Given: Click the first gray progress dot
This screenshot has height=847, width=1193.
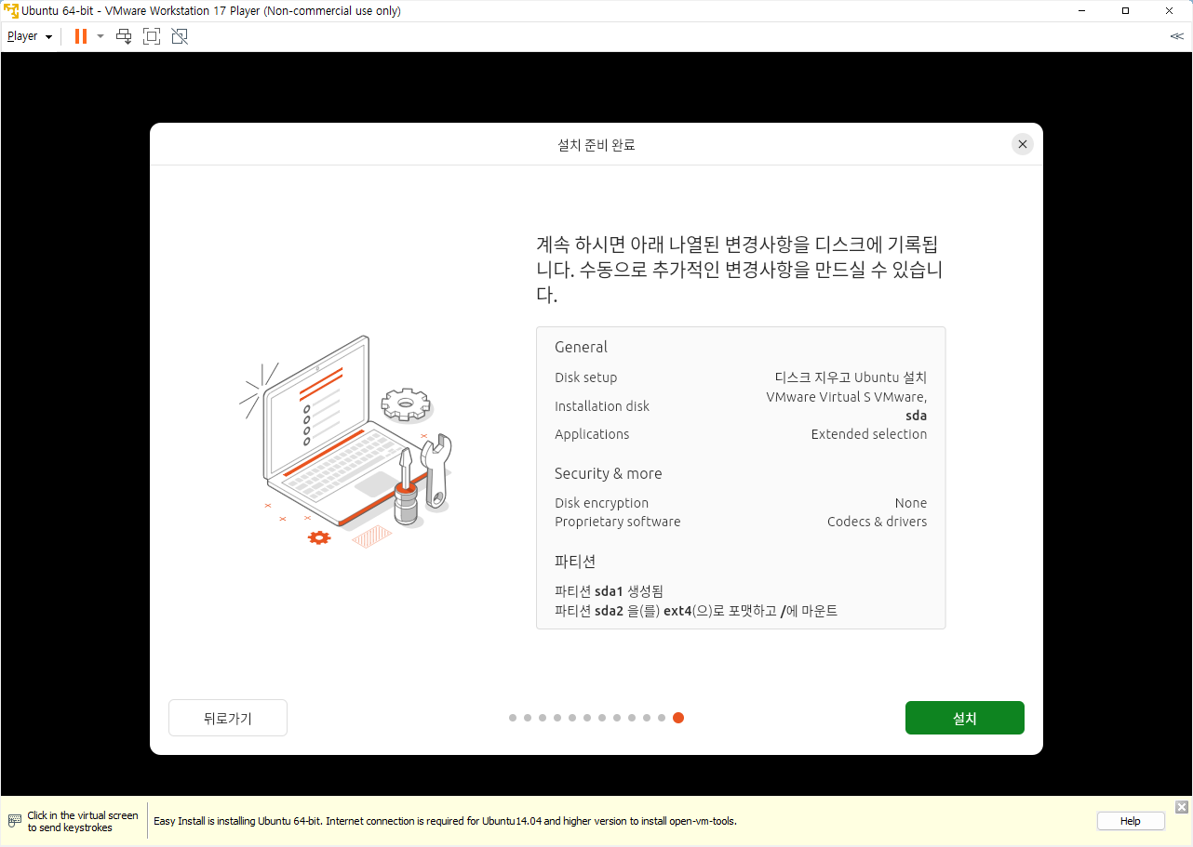Looking at the screenshot, I should [513, 718].
